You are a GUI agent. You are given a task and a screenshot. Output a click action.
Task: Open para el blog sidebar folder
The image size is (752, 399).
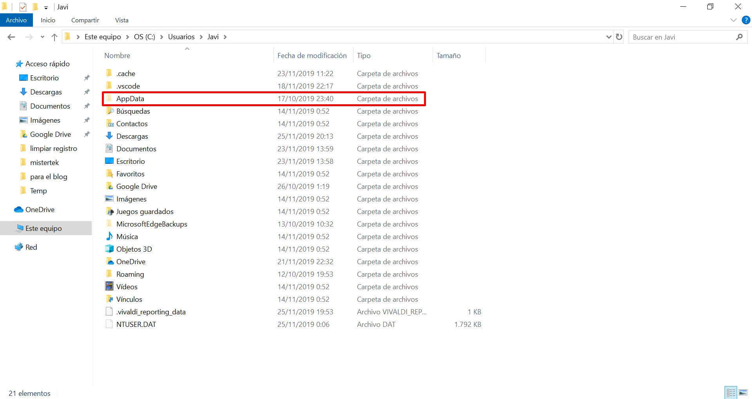click(x=49, y=176)
